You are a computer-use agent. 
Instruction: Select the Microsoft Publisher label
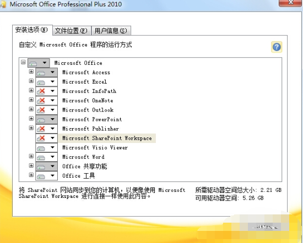(90, 129)
